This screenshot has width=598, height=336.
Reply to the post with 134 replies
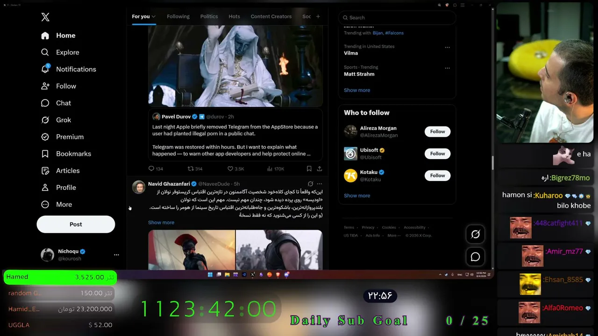156,168
